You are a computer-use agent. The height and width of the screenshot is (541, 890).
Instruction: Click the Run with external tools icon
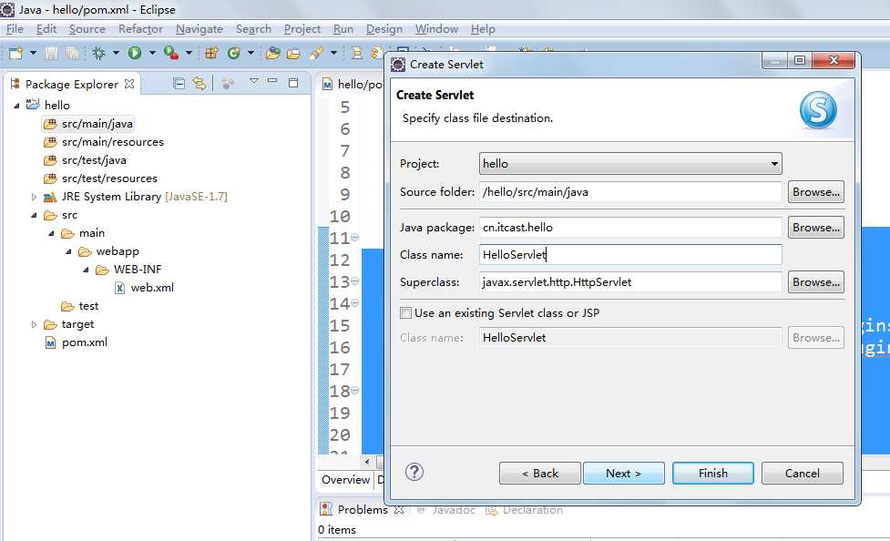pyautogui.click(x=170, y=53)
